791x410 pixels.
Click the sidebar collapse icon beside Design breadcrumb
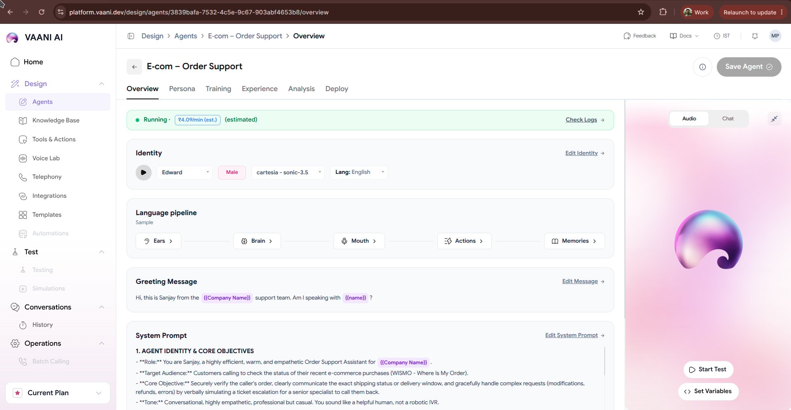coord(131,36)
